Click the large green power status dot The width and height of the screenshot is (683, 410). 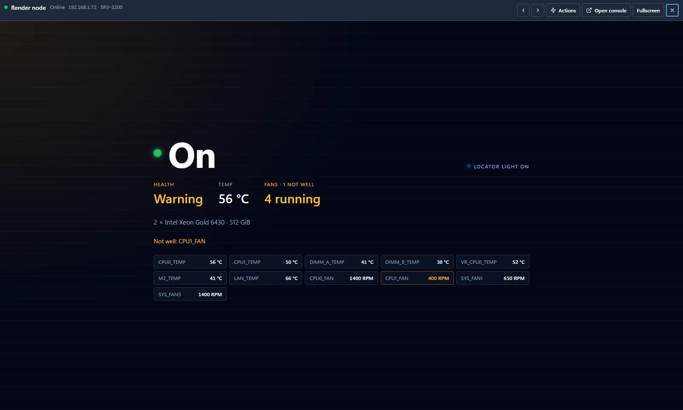(158, 153)
